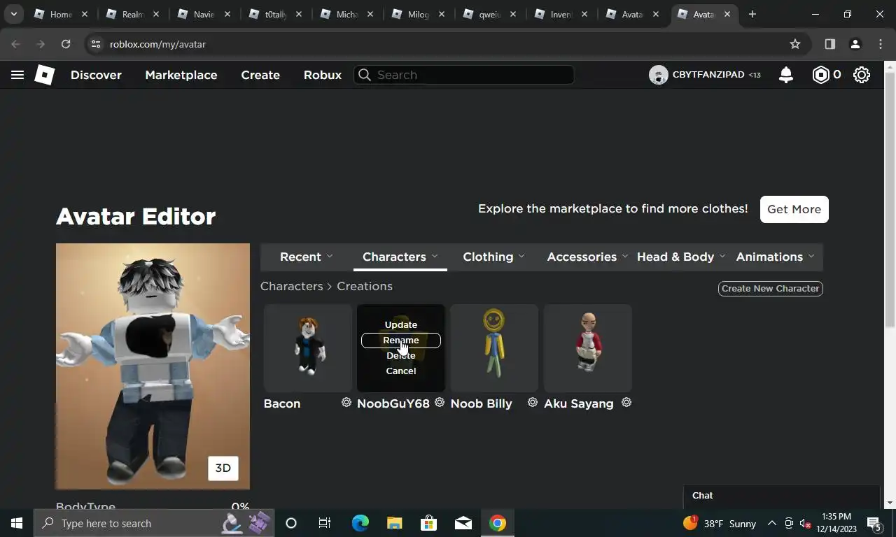The image size is (896, 537).
Task: Select the Bacon character thumbnail
Action: pyautogui.click(x=308, y=348)
